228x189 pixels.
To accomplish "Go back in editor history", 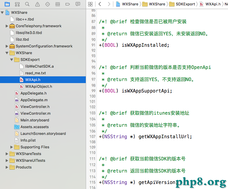I will click(100, 4).
